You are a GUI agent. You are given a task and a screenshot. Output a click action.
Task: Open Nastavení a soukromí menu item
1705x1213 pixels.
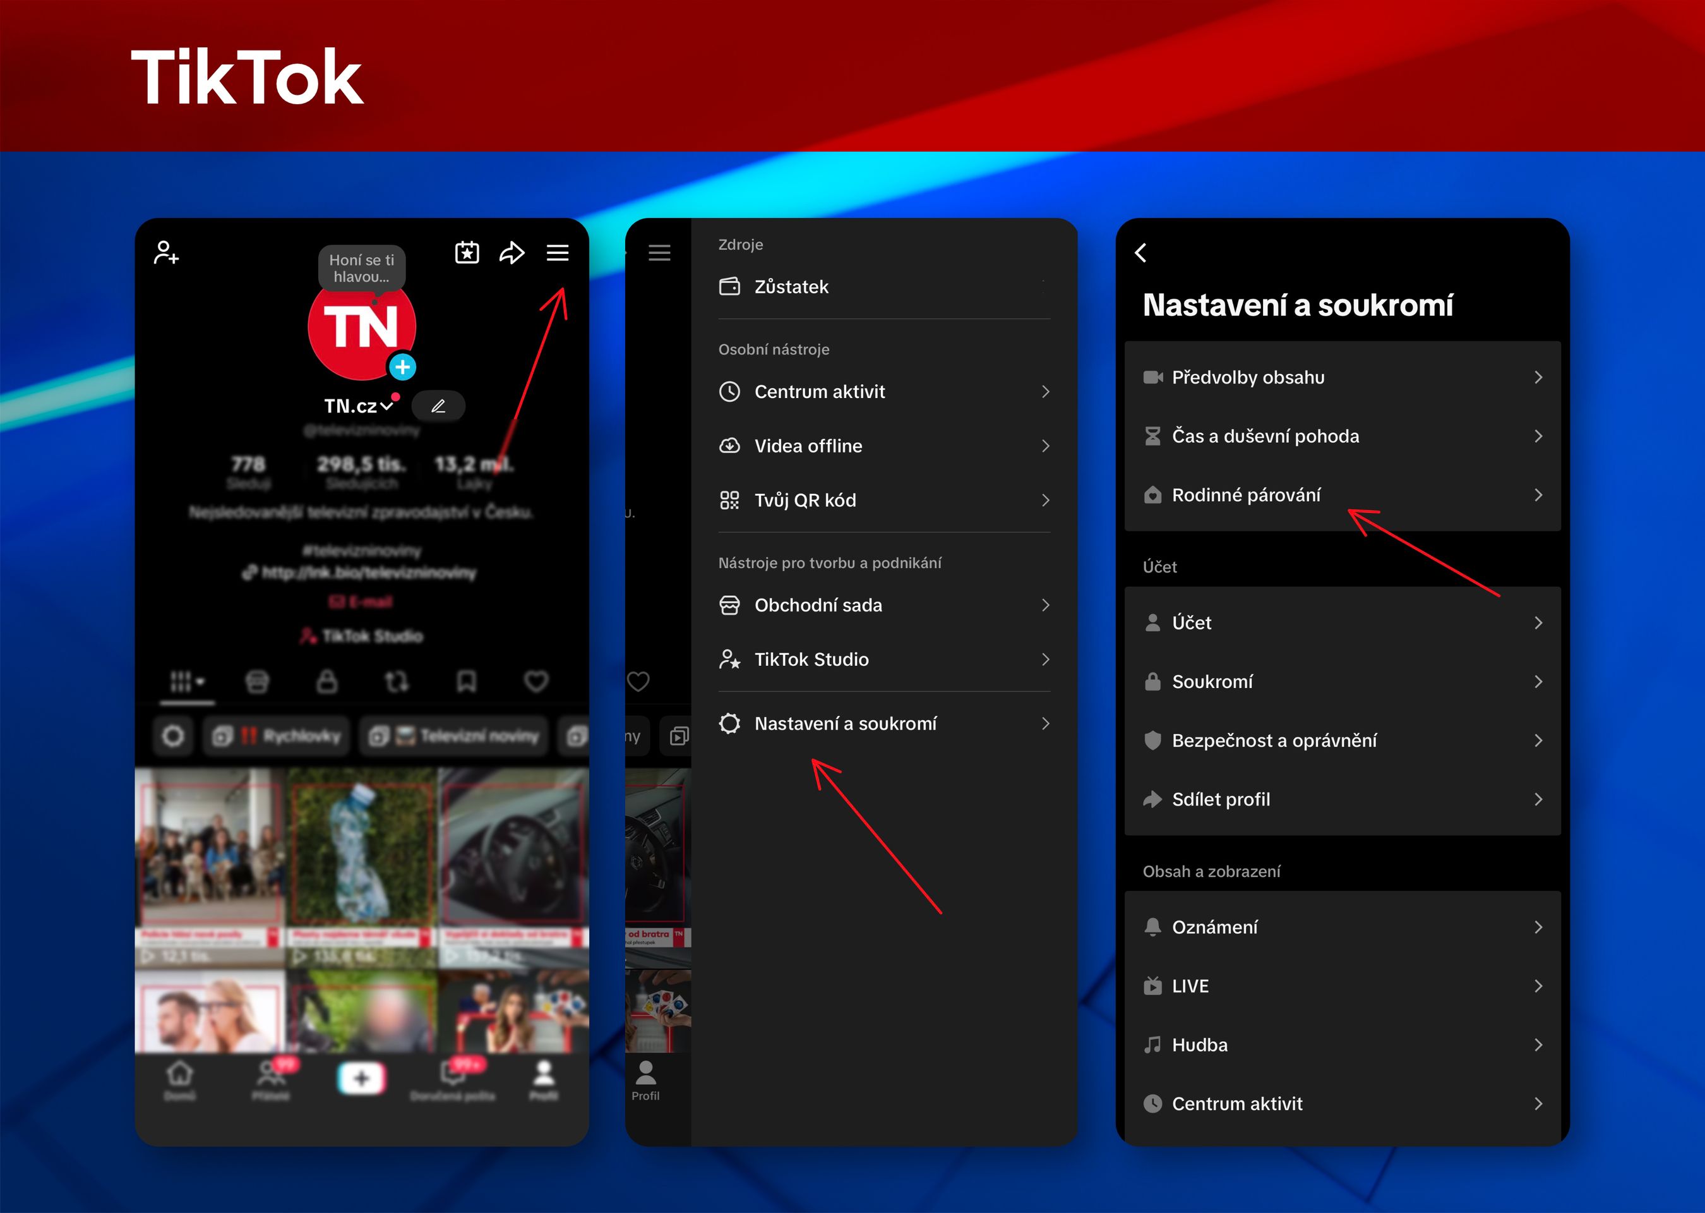point(884,724)
